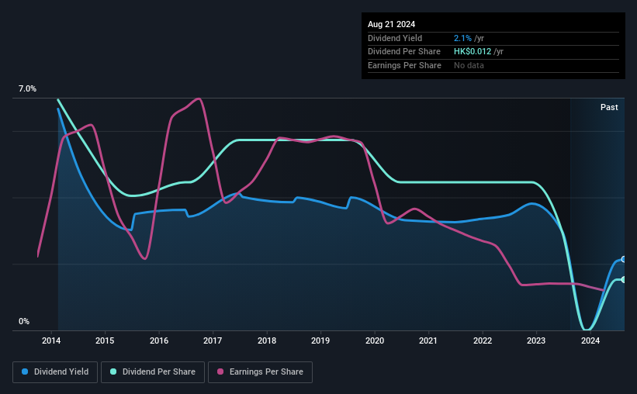Click the blue Dividend Yield legend dot
Screen dimensions: 637x394
coord(25,372)
